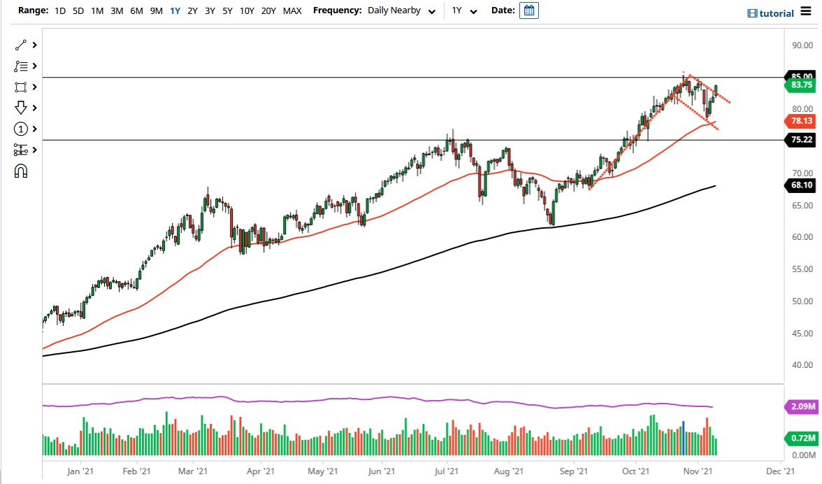
Task: Select the 1M range button
Action: [96, 10]
